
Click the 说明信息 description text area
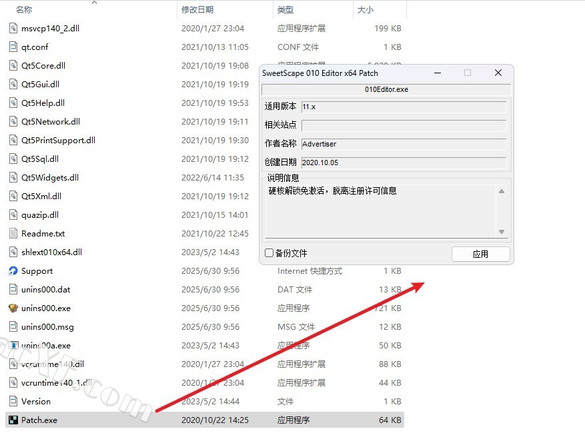[380, 211]
